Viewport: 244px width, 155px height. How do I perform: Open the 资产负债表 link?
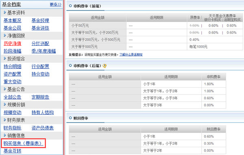[43, 128]
